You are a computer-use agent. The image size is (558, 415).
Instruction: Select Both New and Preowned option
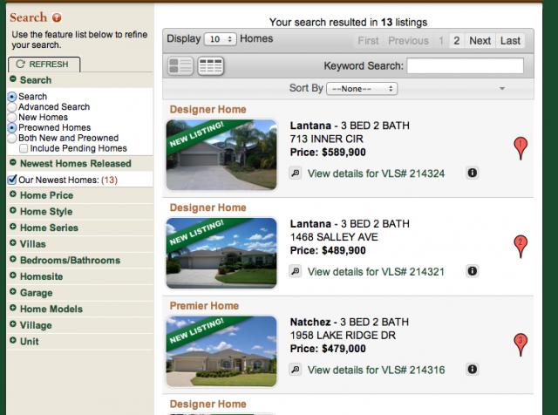point(12,138)
